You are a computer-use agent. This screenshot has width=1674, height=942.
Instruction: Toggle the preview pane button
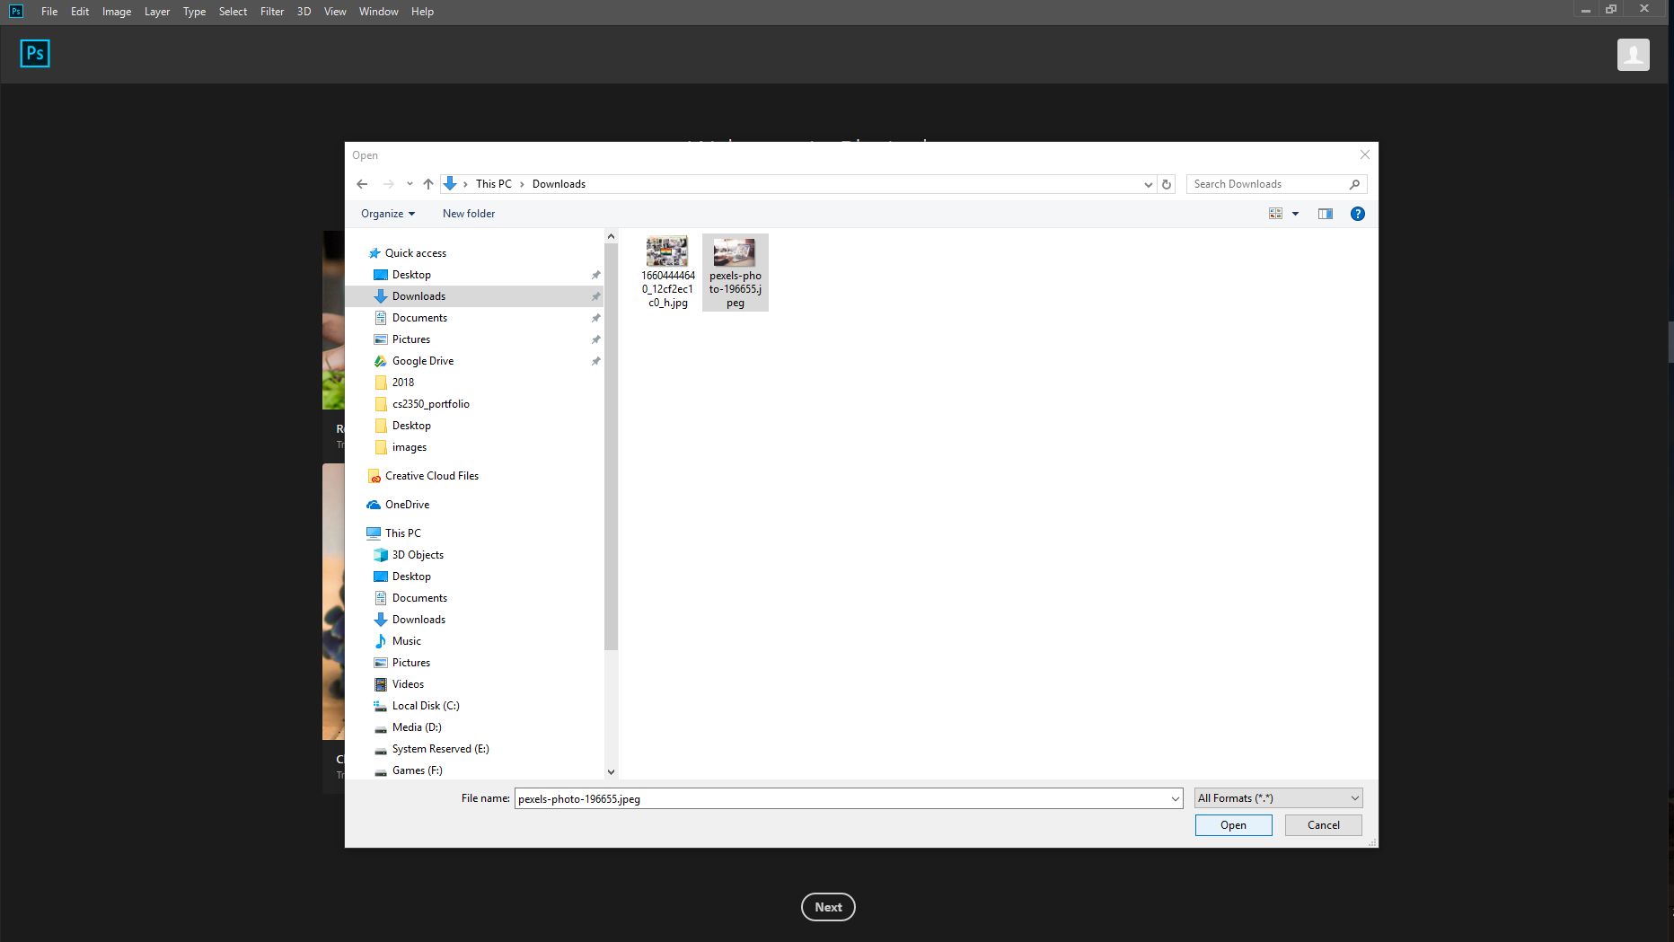[1325, 213]
